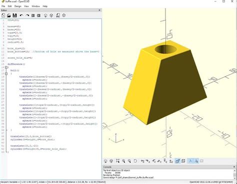Click the Undo arrow in editor toolbar
The image size is (237, 184).
21,16
